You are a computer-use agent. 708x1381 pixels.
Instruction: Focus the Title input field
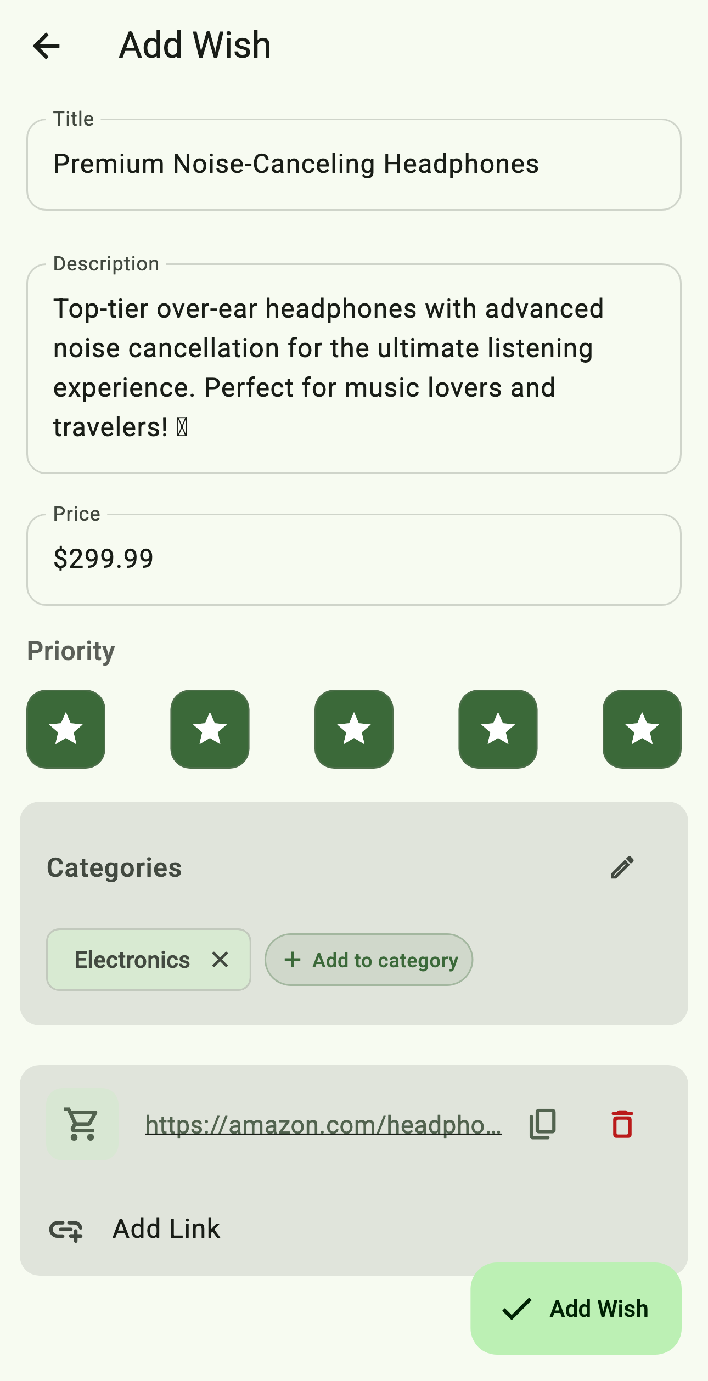354,165
